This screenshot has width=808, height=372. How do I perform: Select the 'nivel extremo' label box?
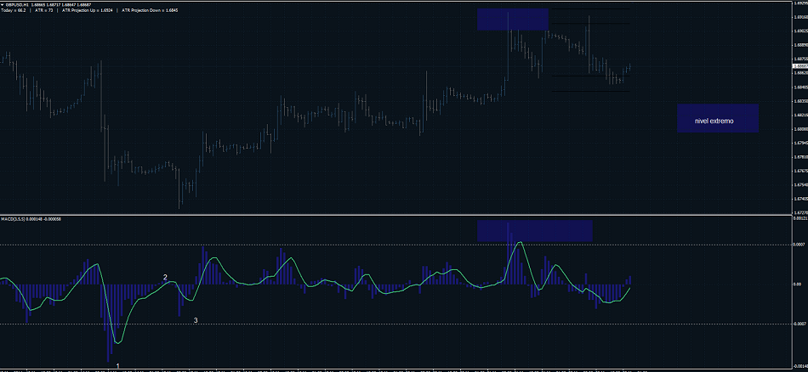717,118
